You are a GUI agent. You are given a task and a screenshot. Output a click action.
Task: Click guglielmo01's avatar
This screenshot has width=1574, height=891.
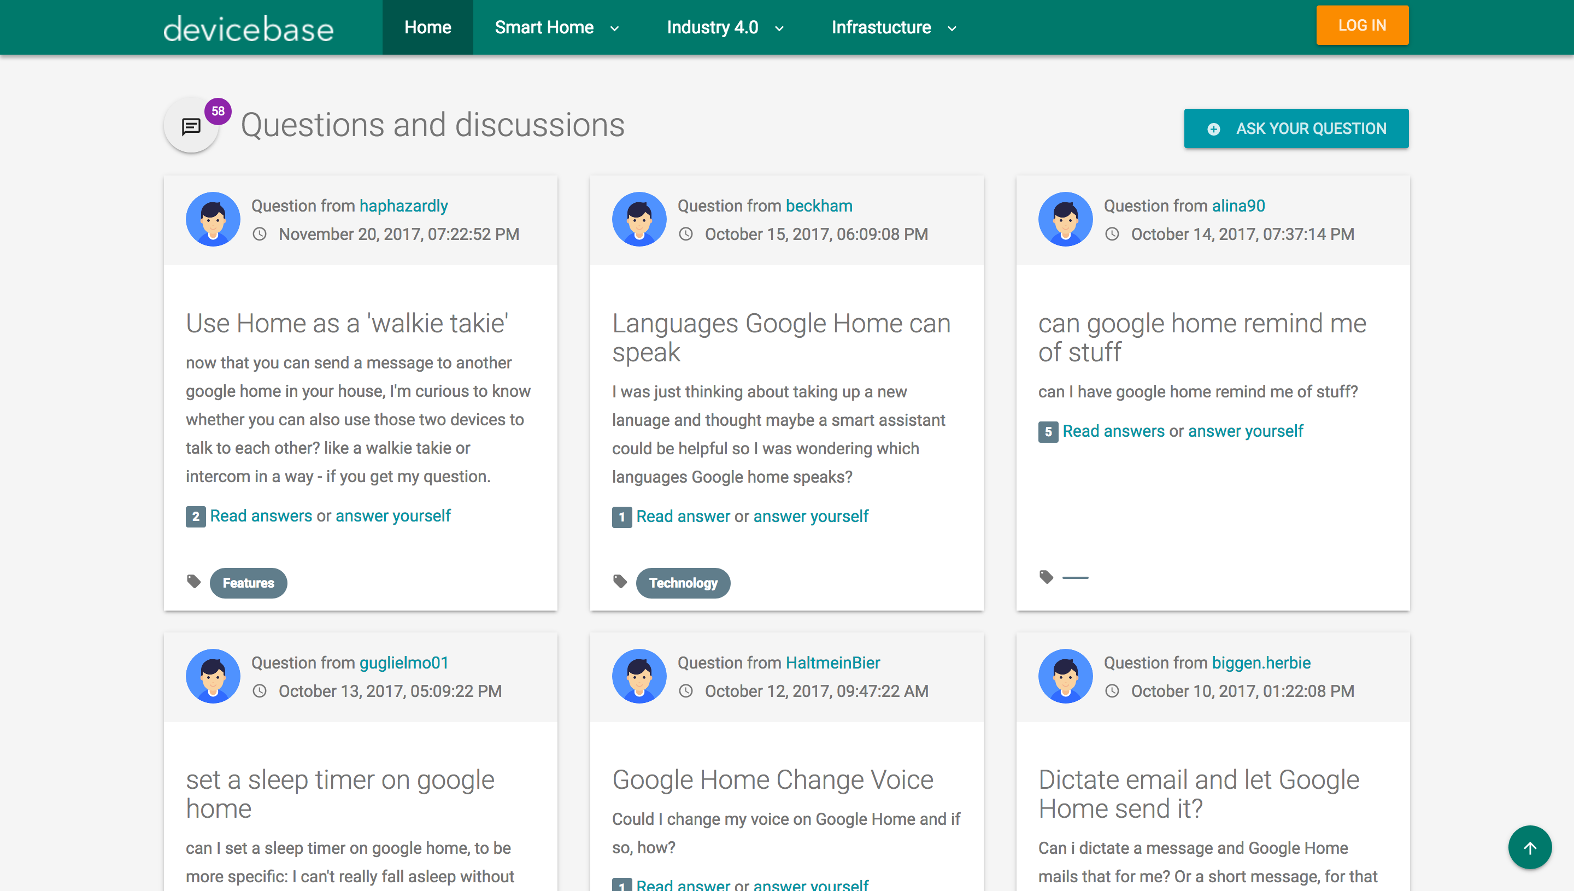tap(213, 676)
